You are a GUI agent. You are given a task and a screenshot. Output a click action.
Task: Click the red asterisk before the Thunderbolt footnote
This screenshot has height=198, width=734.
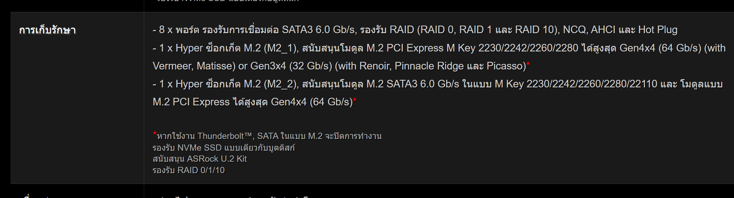coord(154,134)
